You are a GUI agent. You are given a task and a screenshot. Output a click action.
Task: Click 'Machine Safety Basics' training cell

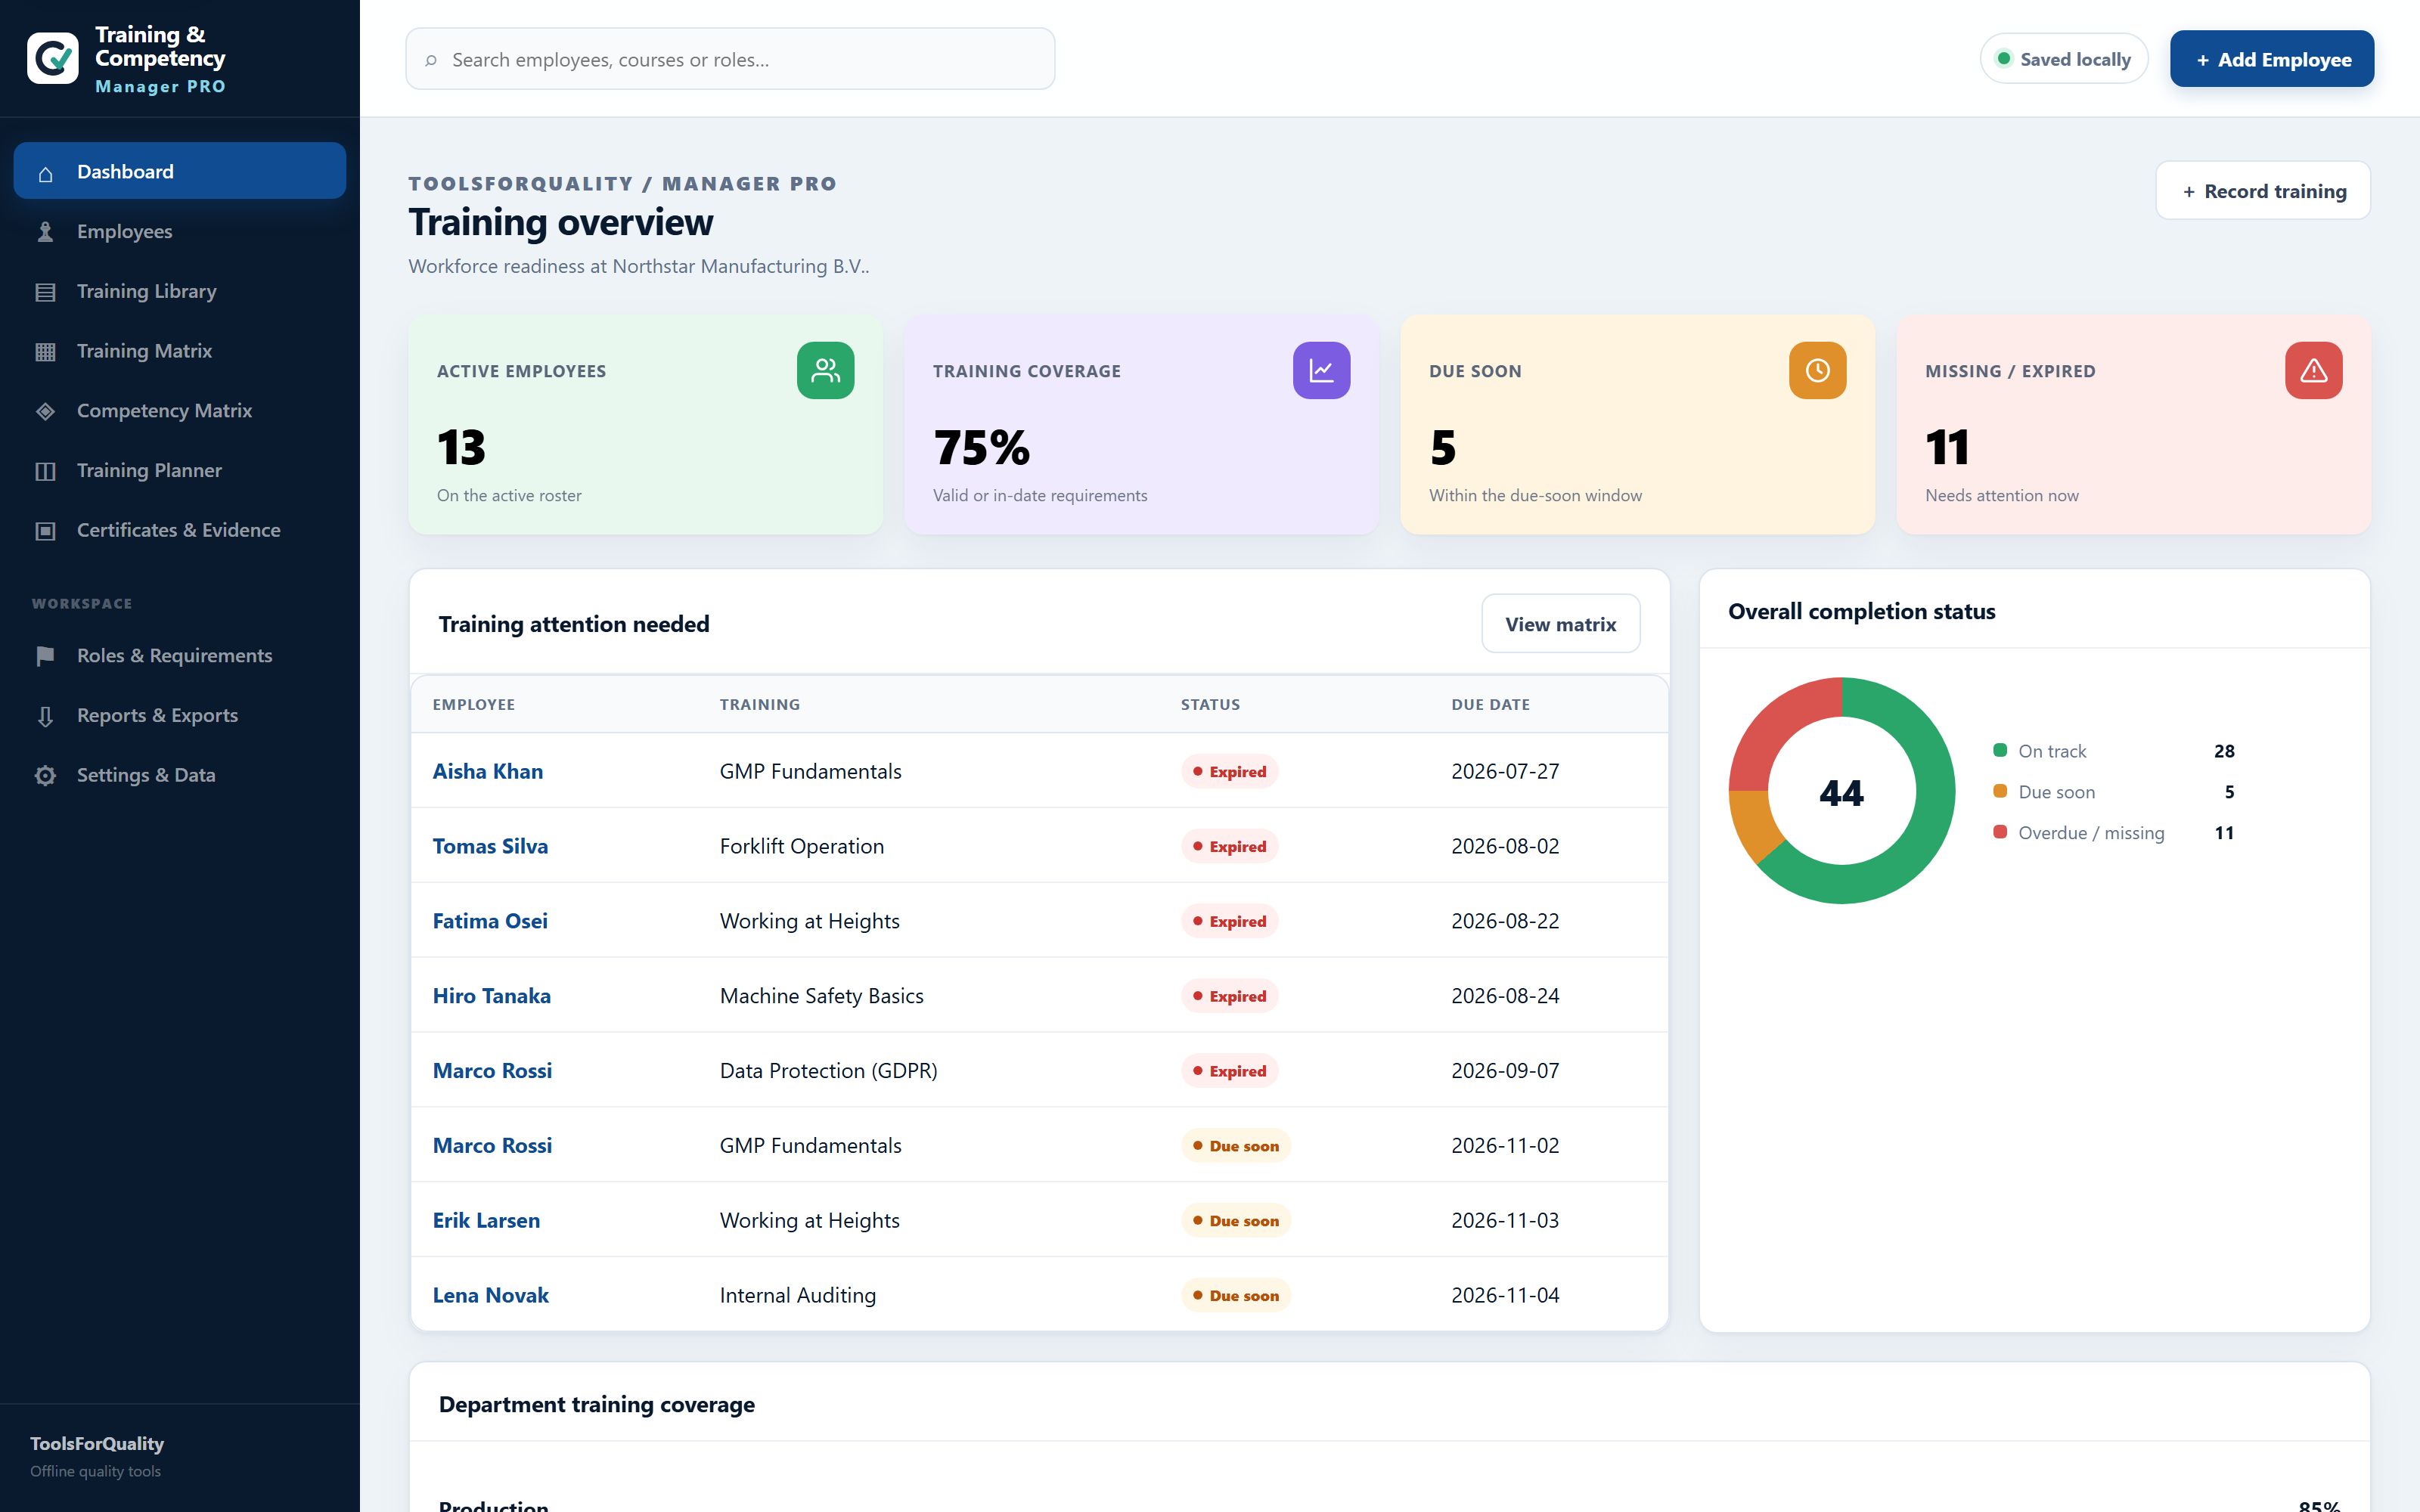tap(821, 996)
